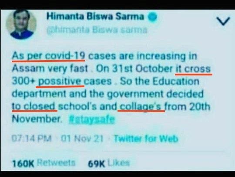Expand the tweet options chevron
Screen dimensions: 235x177
pos(223,21)
